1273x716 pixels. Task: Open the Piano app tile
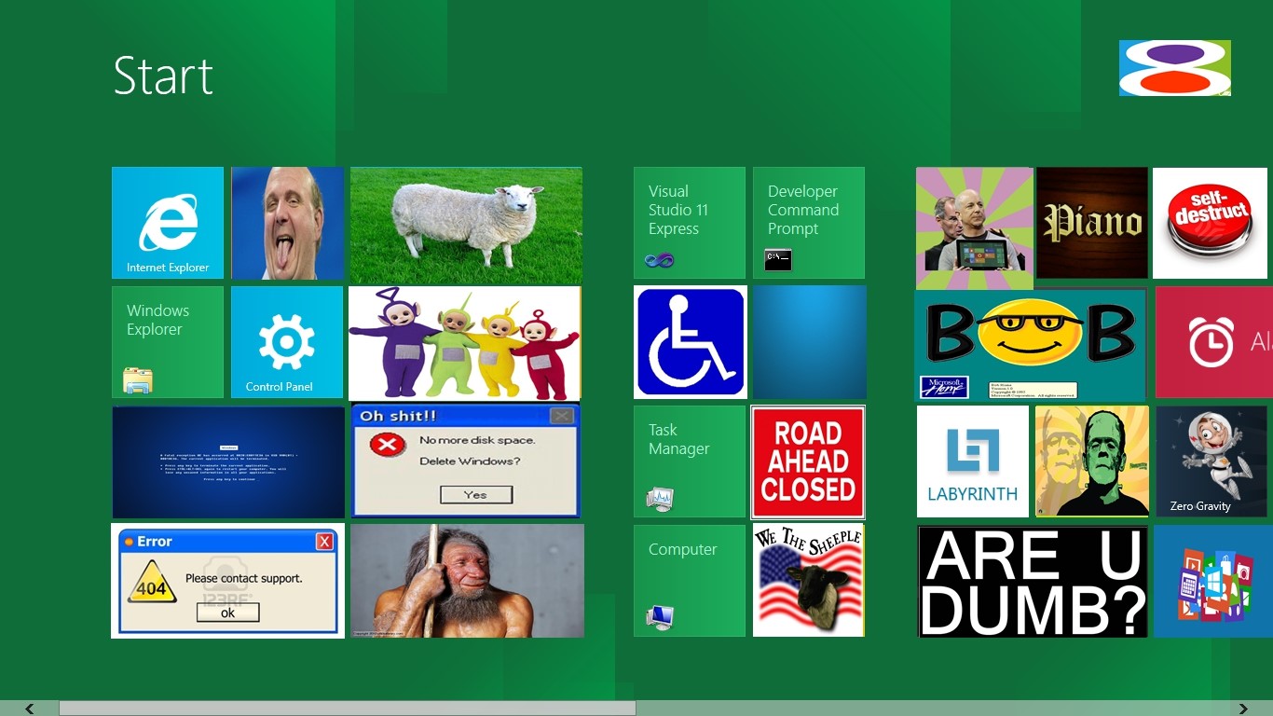click(1092, 223)
